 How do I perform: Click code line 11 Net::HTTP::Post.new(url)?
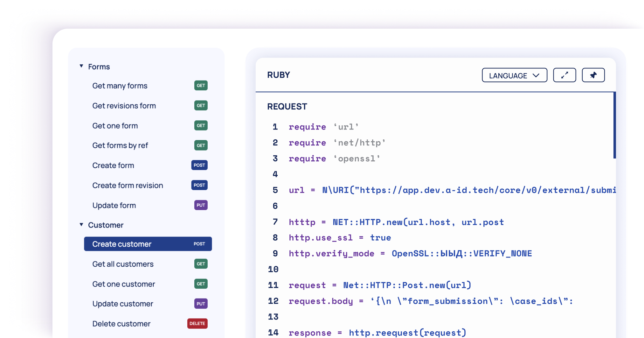pos(380,285)
